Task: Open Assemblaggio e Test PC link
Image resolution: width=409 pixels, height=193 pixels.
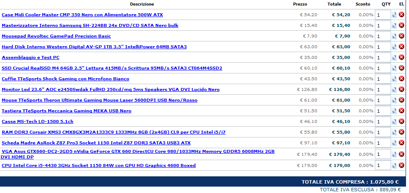Action: tap(31, 58)
